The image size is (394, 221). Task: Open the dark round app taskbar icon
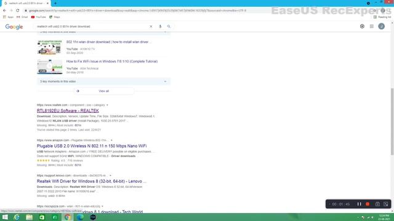click(93, 217)
